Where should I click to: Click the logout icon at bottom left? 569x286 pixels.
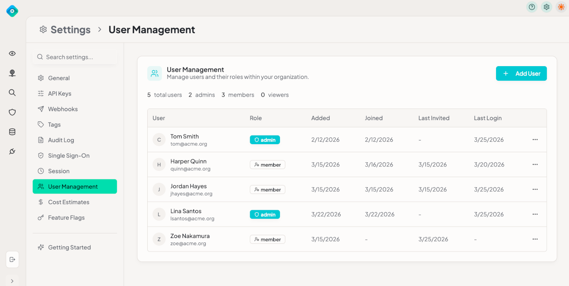(x=12, y=259)
